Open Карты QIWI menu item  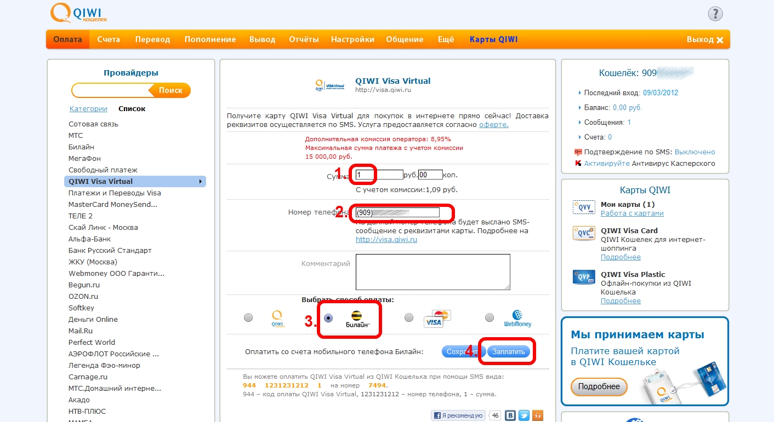[x=493, y=39]
